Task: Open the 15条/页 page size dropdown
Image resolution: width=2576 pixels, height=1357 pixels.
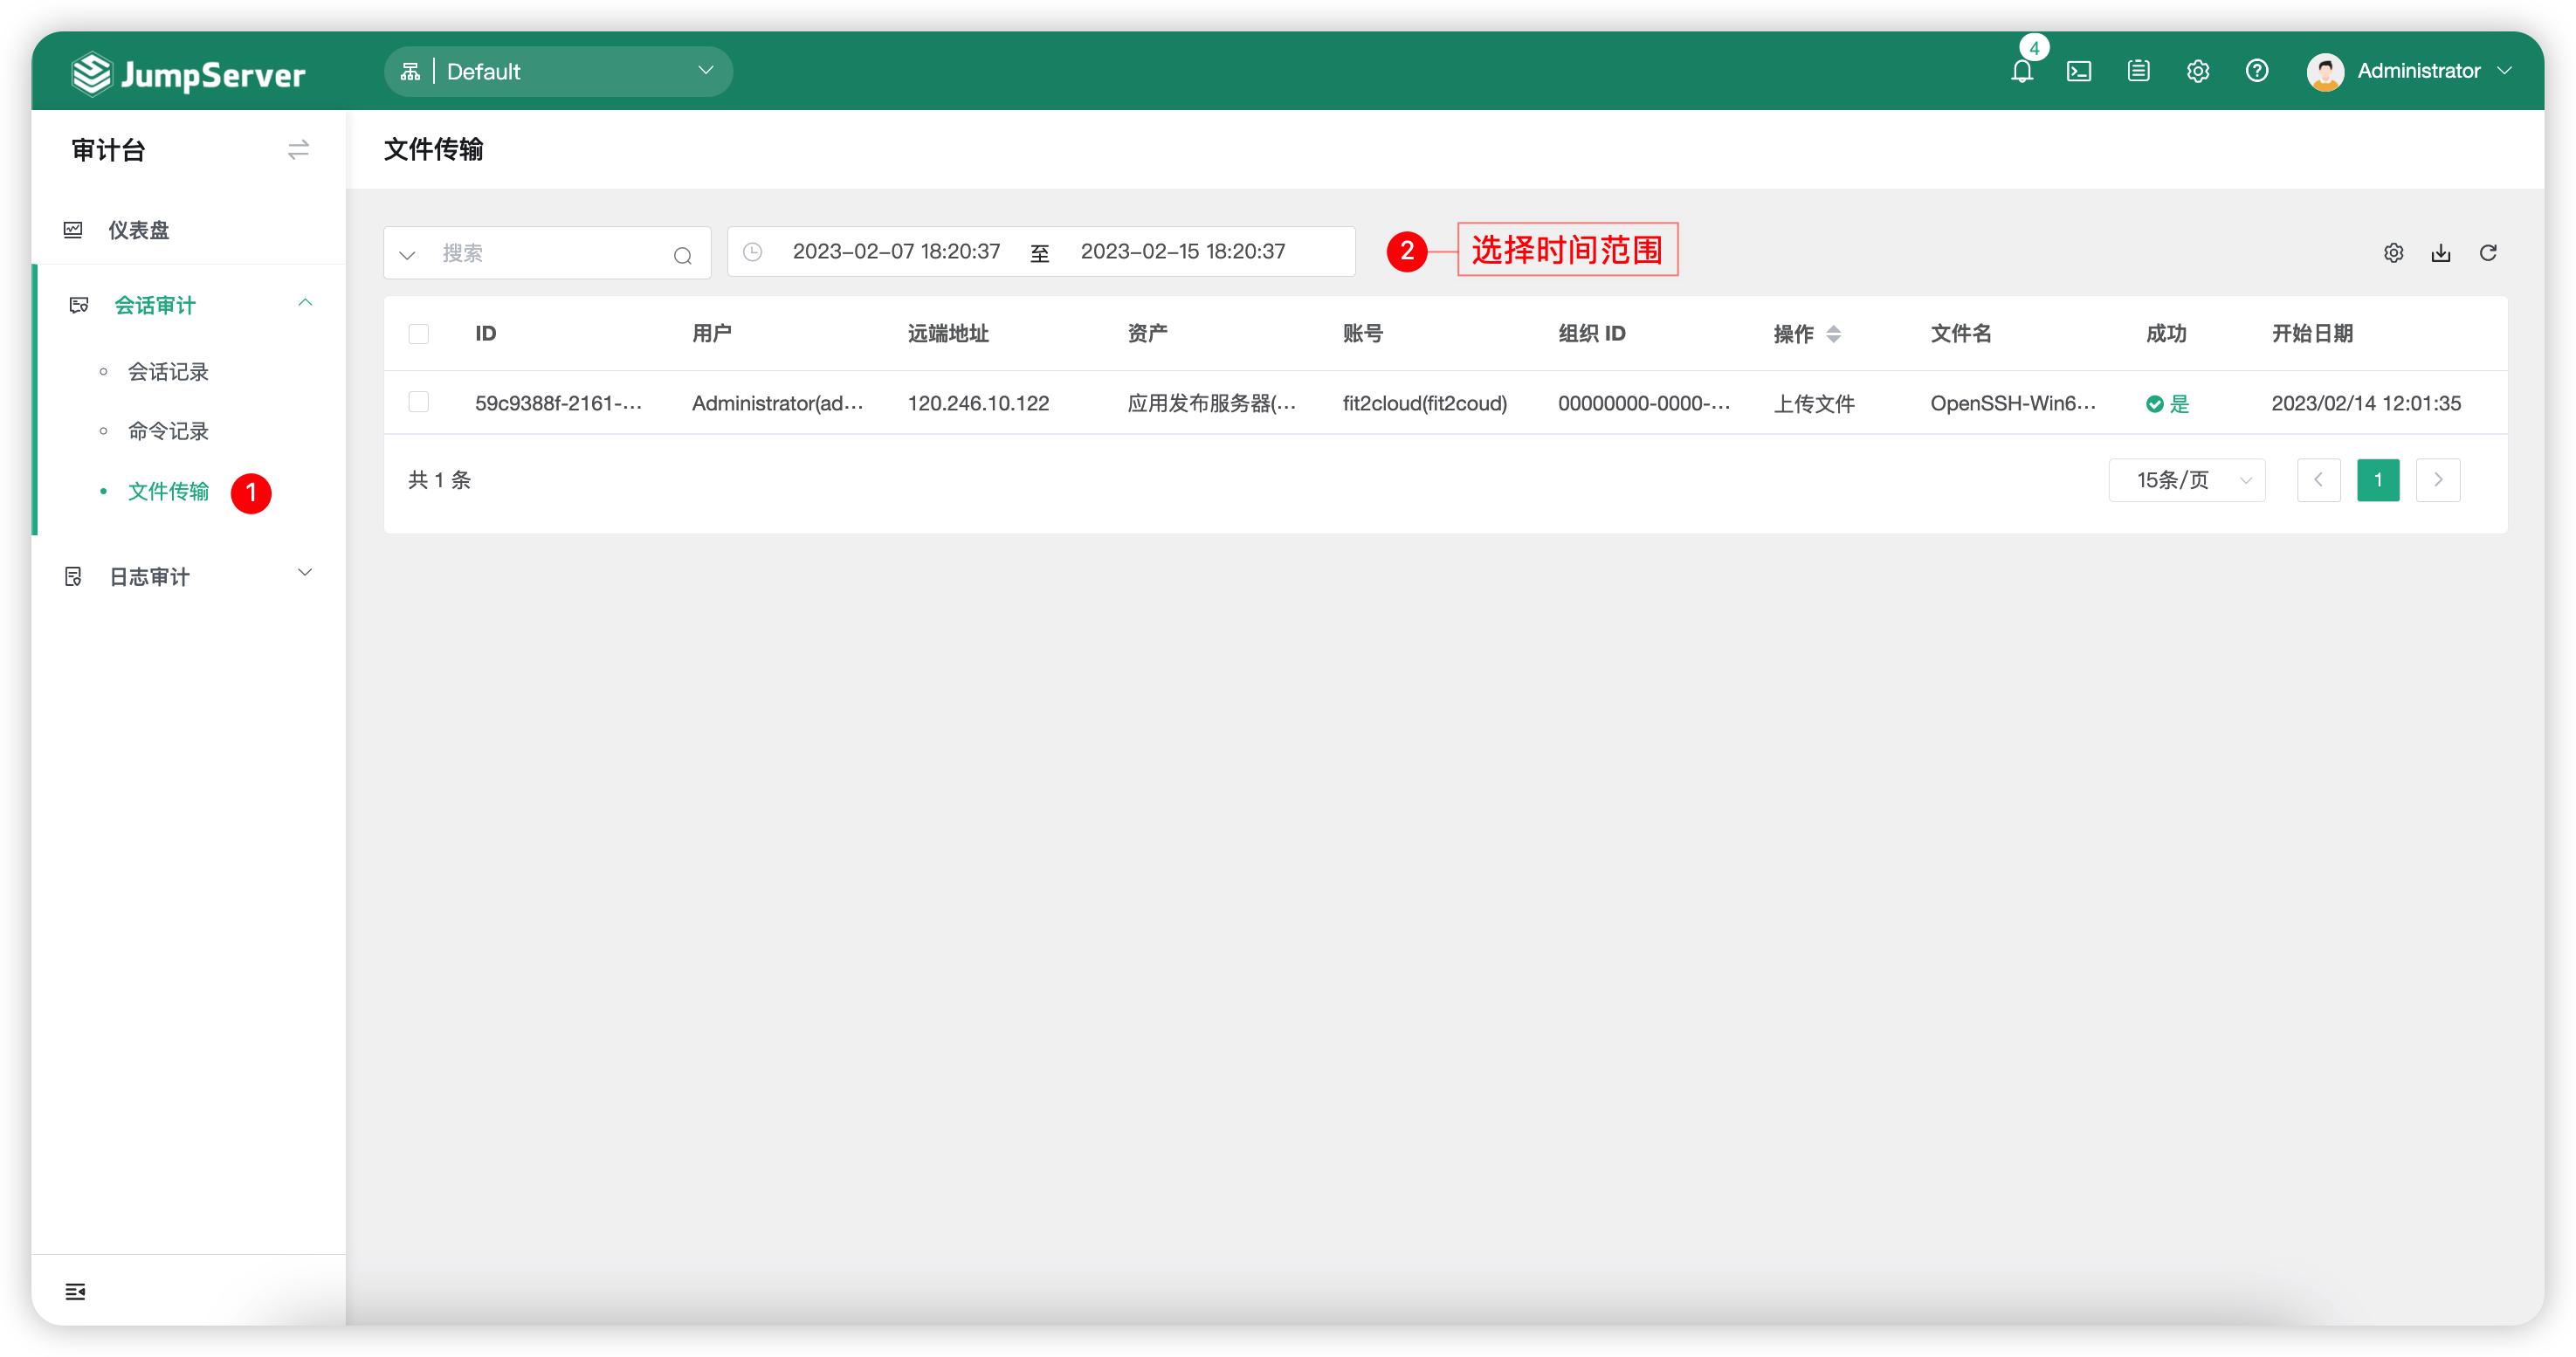Action: [2186, 480]
